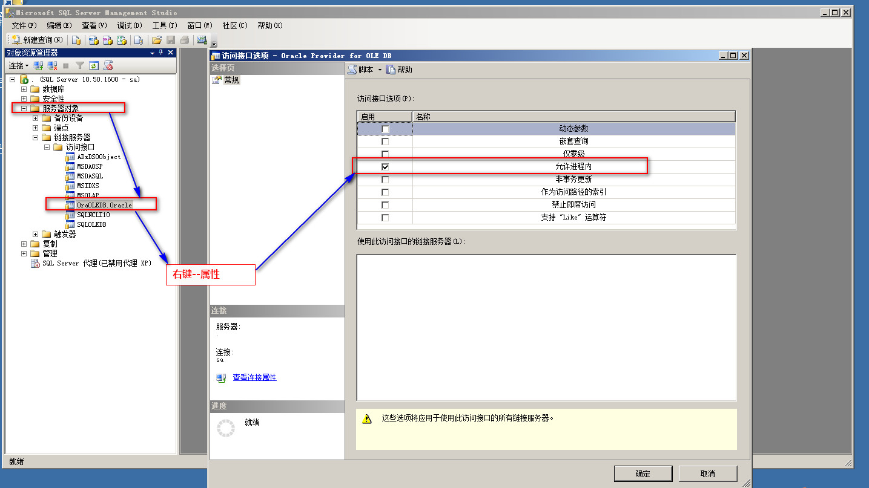Image resolution: width=869 pixels, height=488 pixels.
Task: Click the disconnect icon in Object Explorer toolbar
Action: [x=52, y=65]
